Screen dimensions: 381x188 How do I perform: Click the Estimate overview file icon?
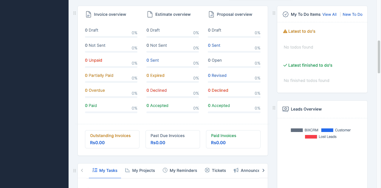pos(150,14)
